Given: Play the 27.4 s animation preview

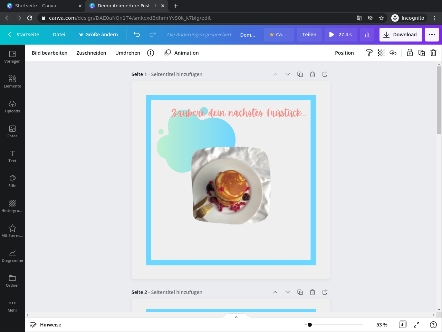Looking at the screenshot, I should [341, 35].
